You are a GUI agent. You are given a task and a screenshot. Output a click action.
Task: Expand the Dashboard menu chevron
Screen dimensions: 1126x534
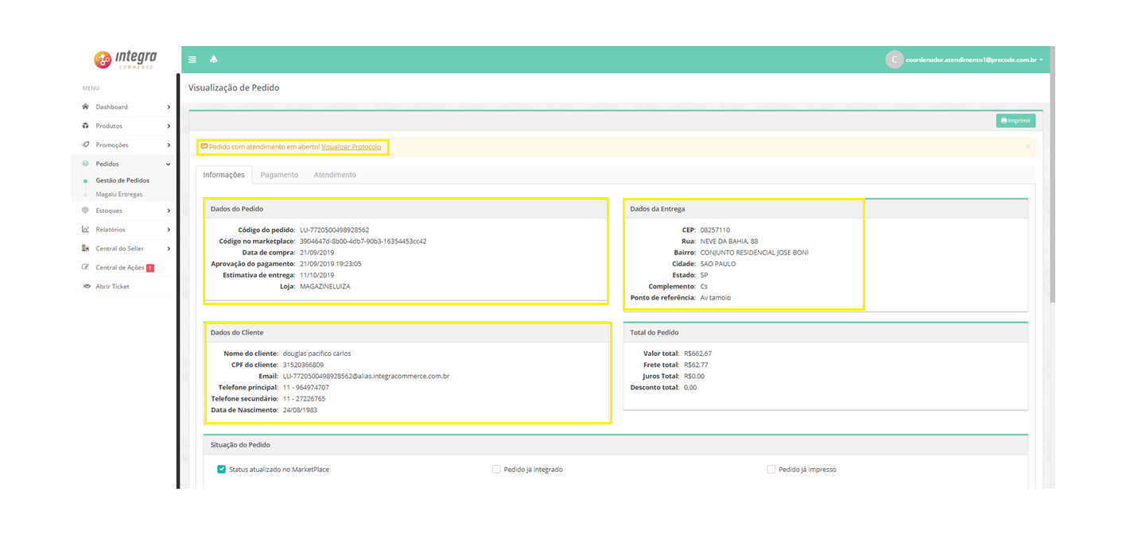(169, 106)
